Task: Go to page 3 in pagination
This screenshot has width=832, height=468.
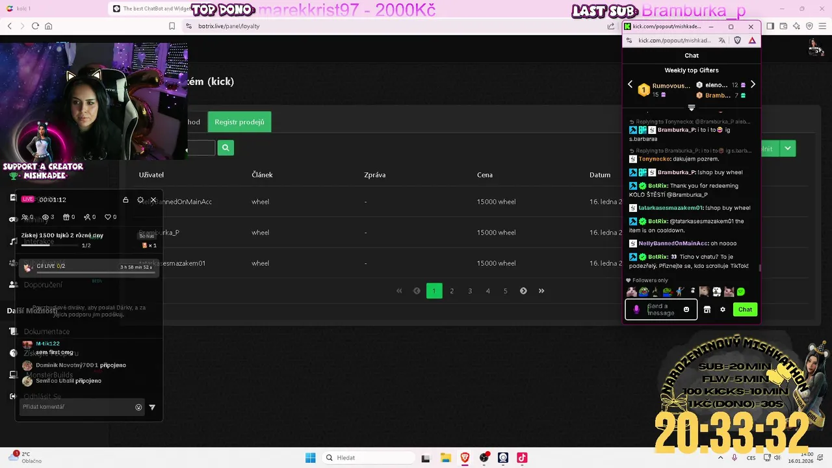Action: pos(470,291)
